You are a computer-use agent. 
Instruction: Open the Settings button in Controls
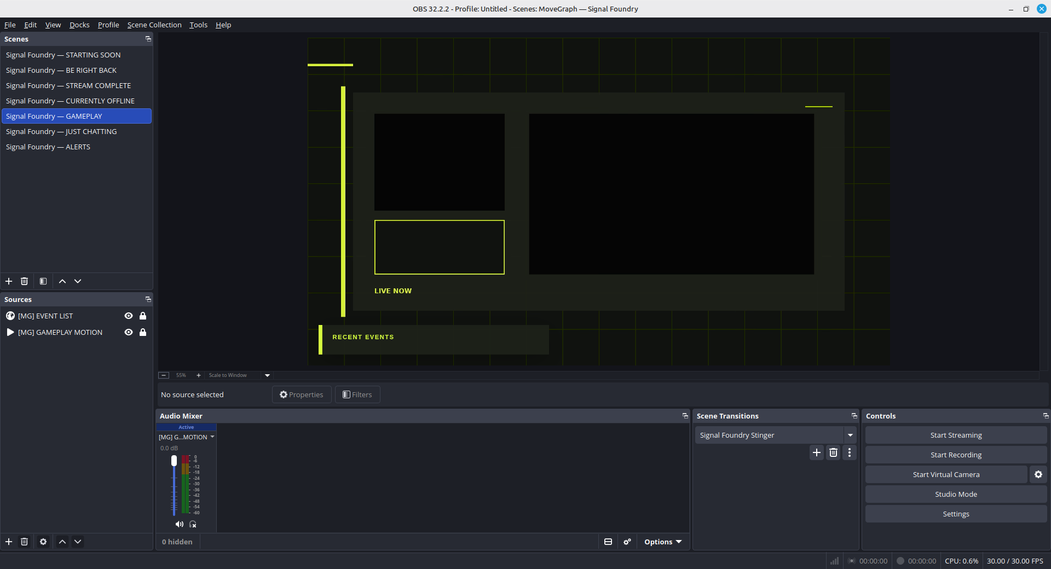pyautogui.click(x=956, y=514)
